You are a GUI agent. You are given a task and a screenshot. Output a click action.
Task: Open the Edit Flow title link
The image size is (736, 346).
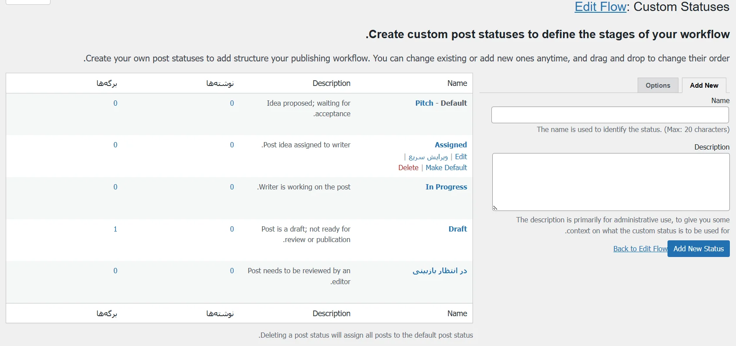[x=600, y=7]
